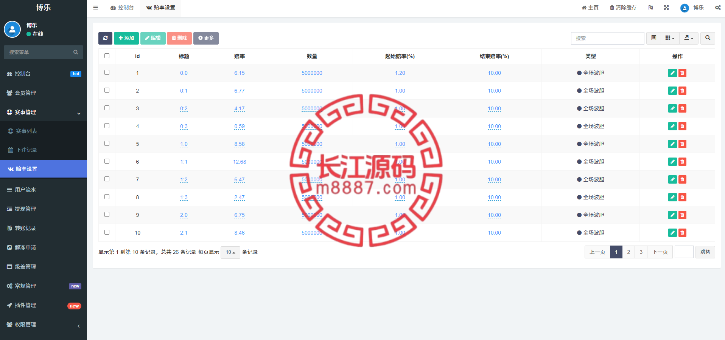Toggle the sidebar hamburger menu icon
The height and width of the screenshot is (340, 725).
click(x=95, y=8)
